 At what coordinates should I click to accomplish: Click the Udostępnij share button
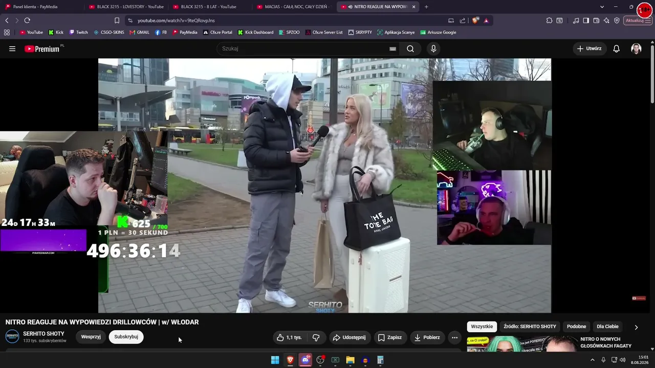tap(349, 337)
